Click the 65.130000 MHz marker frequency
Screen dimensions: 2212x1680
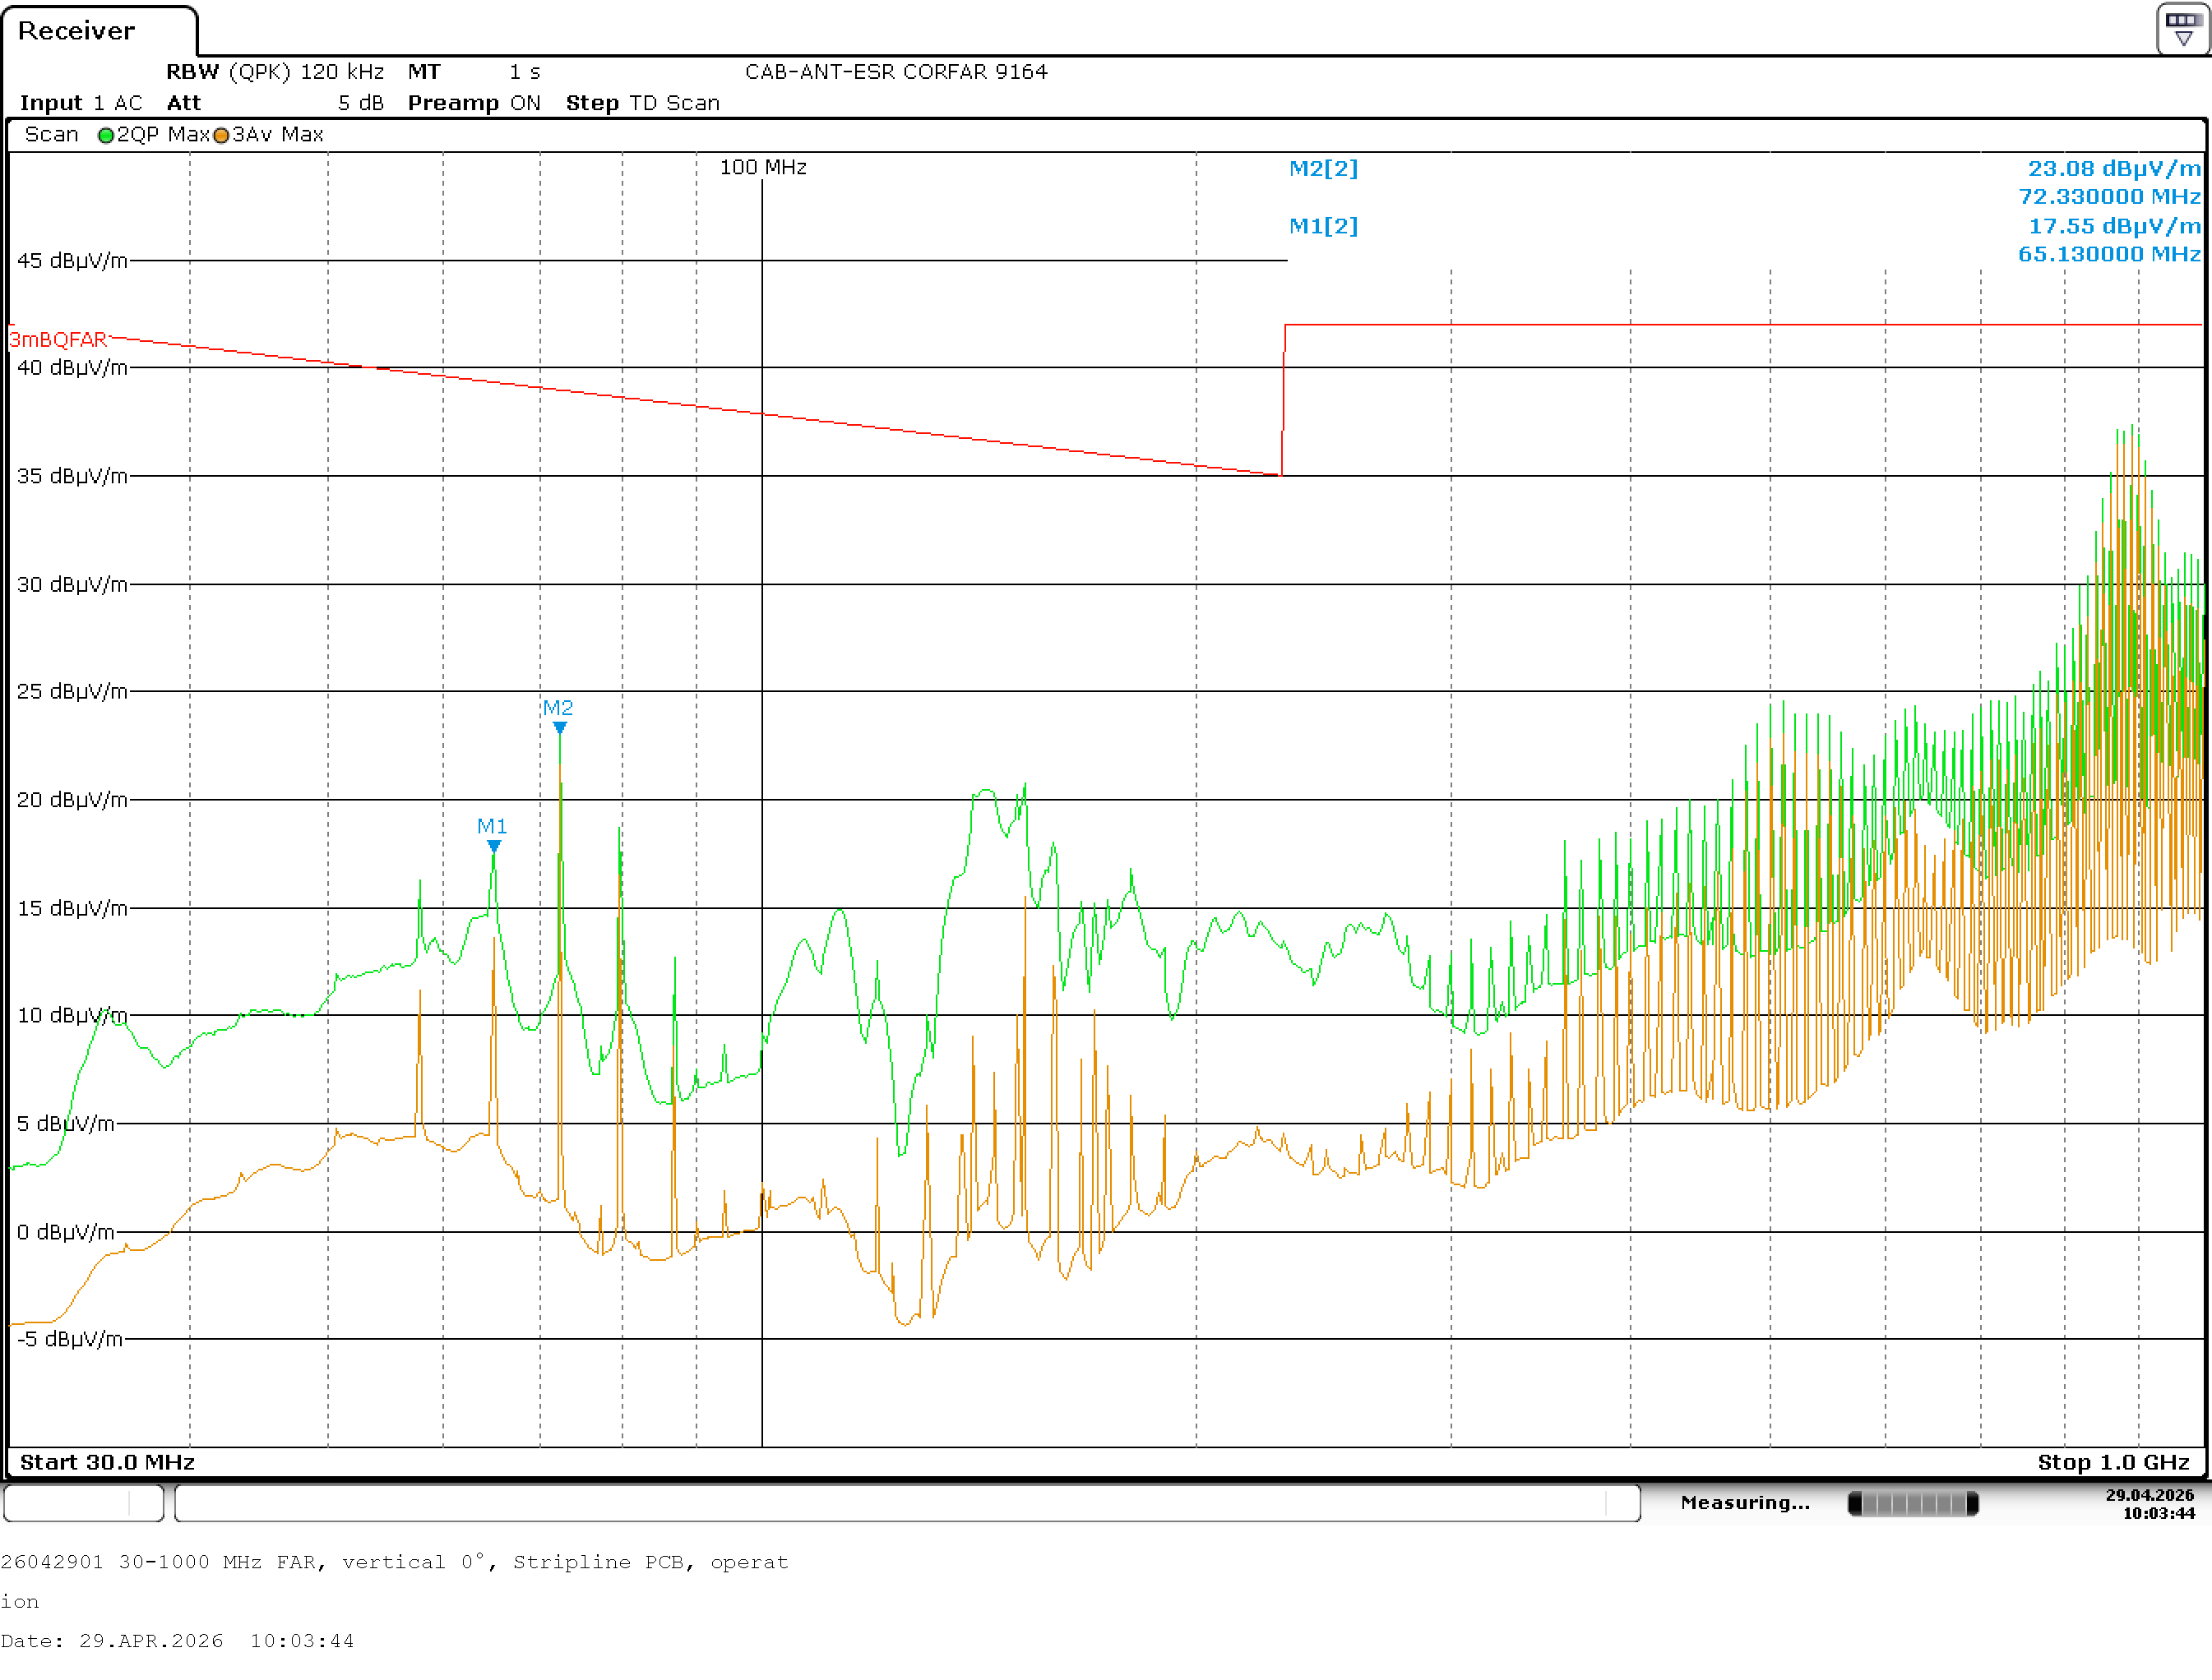click(x=2110, y=254)
